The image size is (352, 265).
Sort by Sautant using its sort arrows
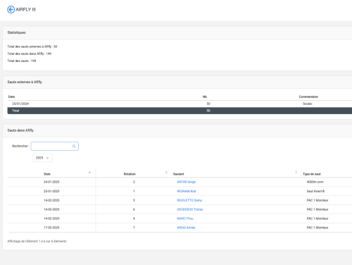click(x=296, y=172)
